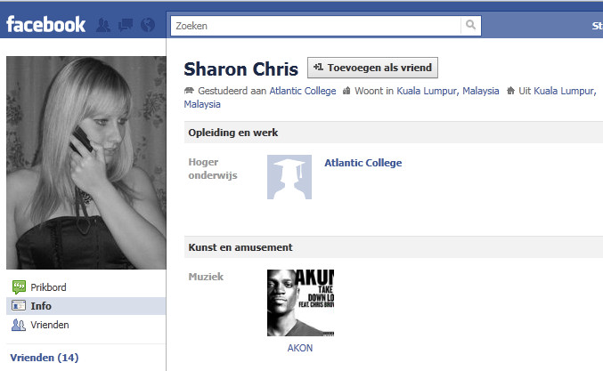Click the Uit hometown house icon
Viewport: 603px width, 371px height.
tap(510, 91)
